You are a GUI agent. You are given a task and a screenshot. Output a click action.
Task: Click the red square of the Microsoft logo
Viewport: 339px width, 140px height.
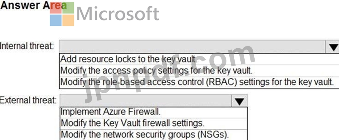pyautogui.click(x=55, y=8)
